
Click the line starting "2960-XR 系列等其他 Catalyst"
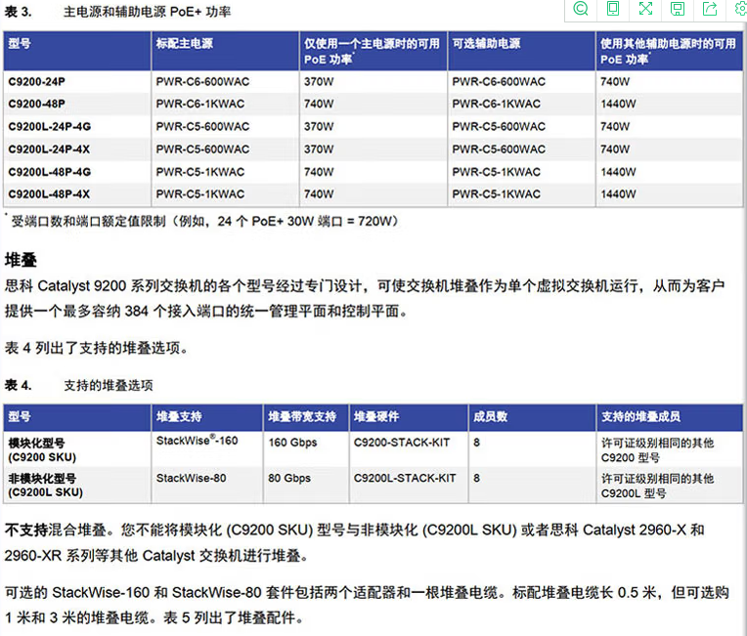coord(156,555)
